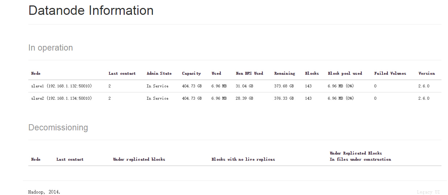Click the Version column header

427,73
